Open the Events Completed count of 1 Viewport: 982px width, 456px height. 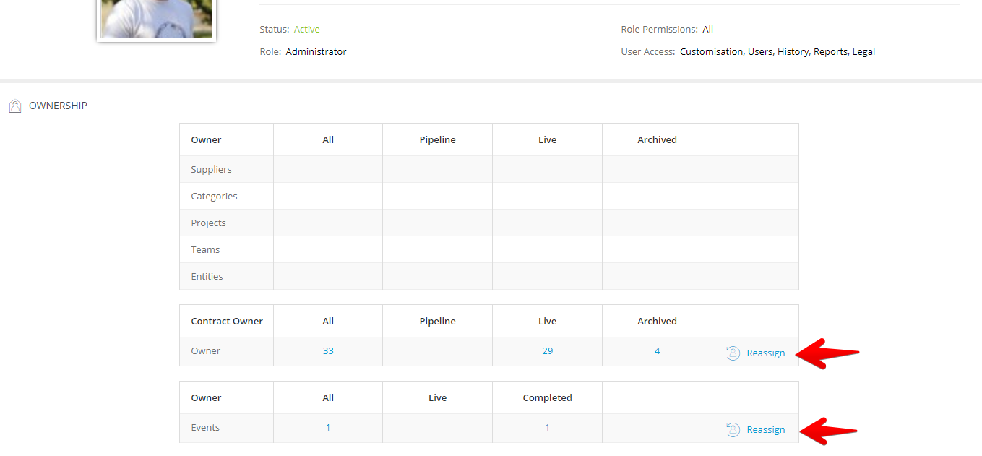(547, 428)
